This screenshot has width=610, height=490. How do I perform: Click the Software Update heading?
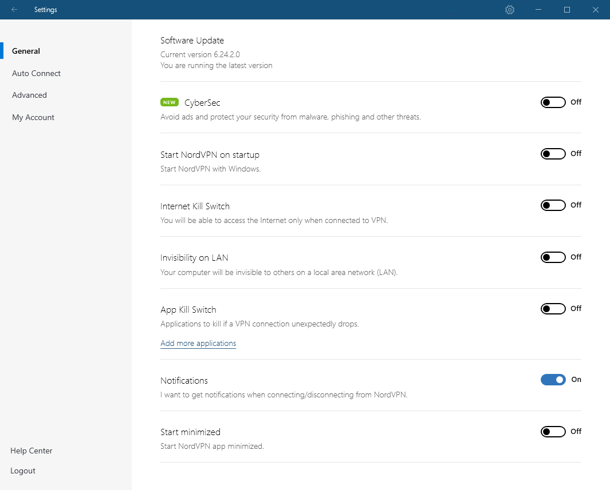(x=192, y=41)
